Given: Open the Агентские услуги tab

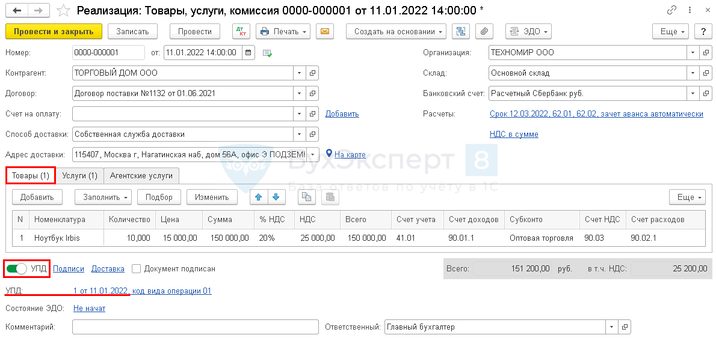Looking at the screenshot, I should (141, 176).
